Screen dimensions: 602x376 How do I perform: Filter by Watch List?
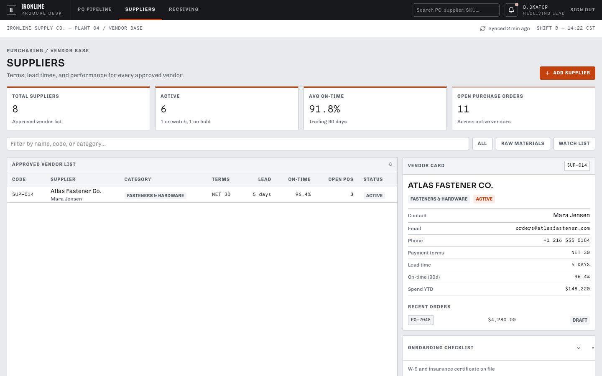574,143
